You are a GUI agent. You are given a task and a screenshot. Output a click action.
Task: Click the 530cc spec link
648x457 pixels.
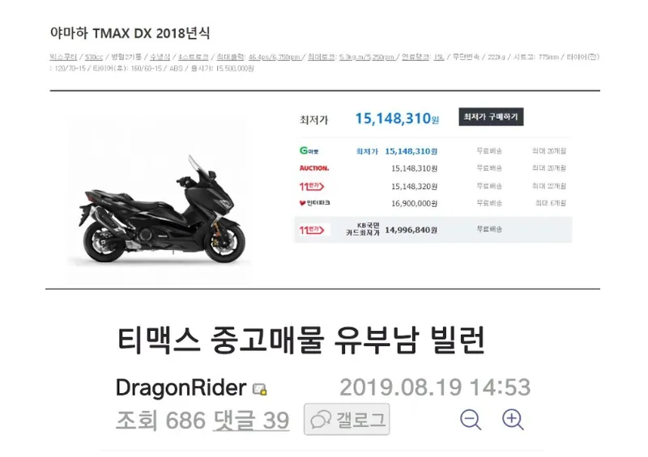[94, 57]
